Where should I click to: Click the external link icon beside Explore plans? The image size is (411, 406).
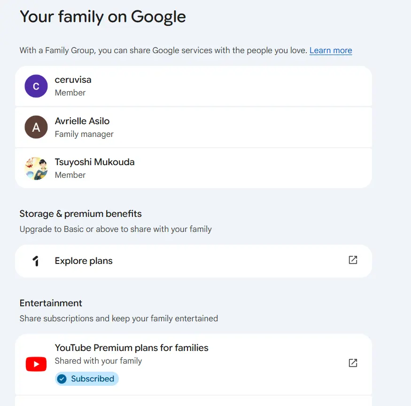[x=353, y=260]
